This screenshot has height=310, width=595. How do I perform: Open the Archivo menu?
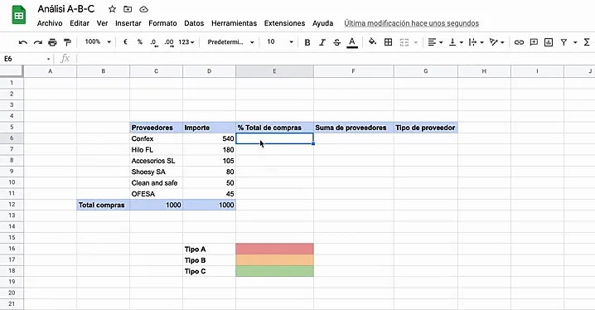(x=50, y=23)
